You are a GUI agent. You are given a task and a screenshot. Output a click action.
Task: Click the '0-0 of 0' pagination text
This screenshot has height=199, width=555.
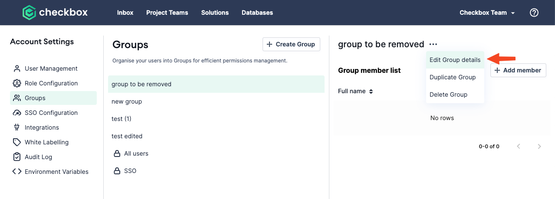point(489,147)
